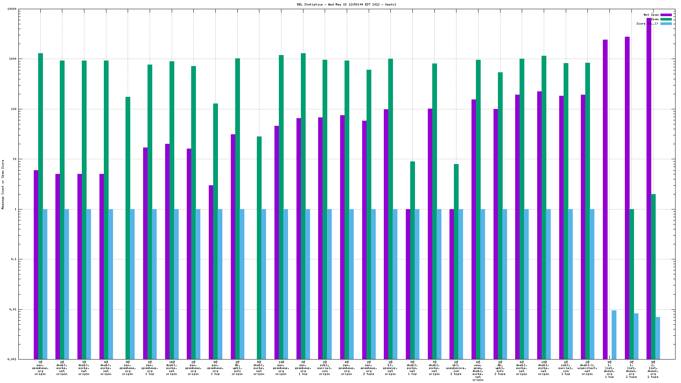Click the blue score bar for 2.list.dnswl.org

[658, 338]
